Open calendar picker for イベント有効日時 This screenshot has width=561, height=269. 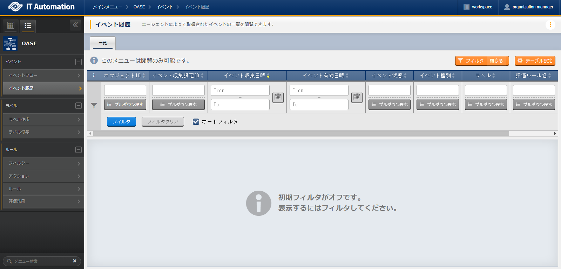tap(357, 97)
